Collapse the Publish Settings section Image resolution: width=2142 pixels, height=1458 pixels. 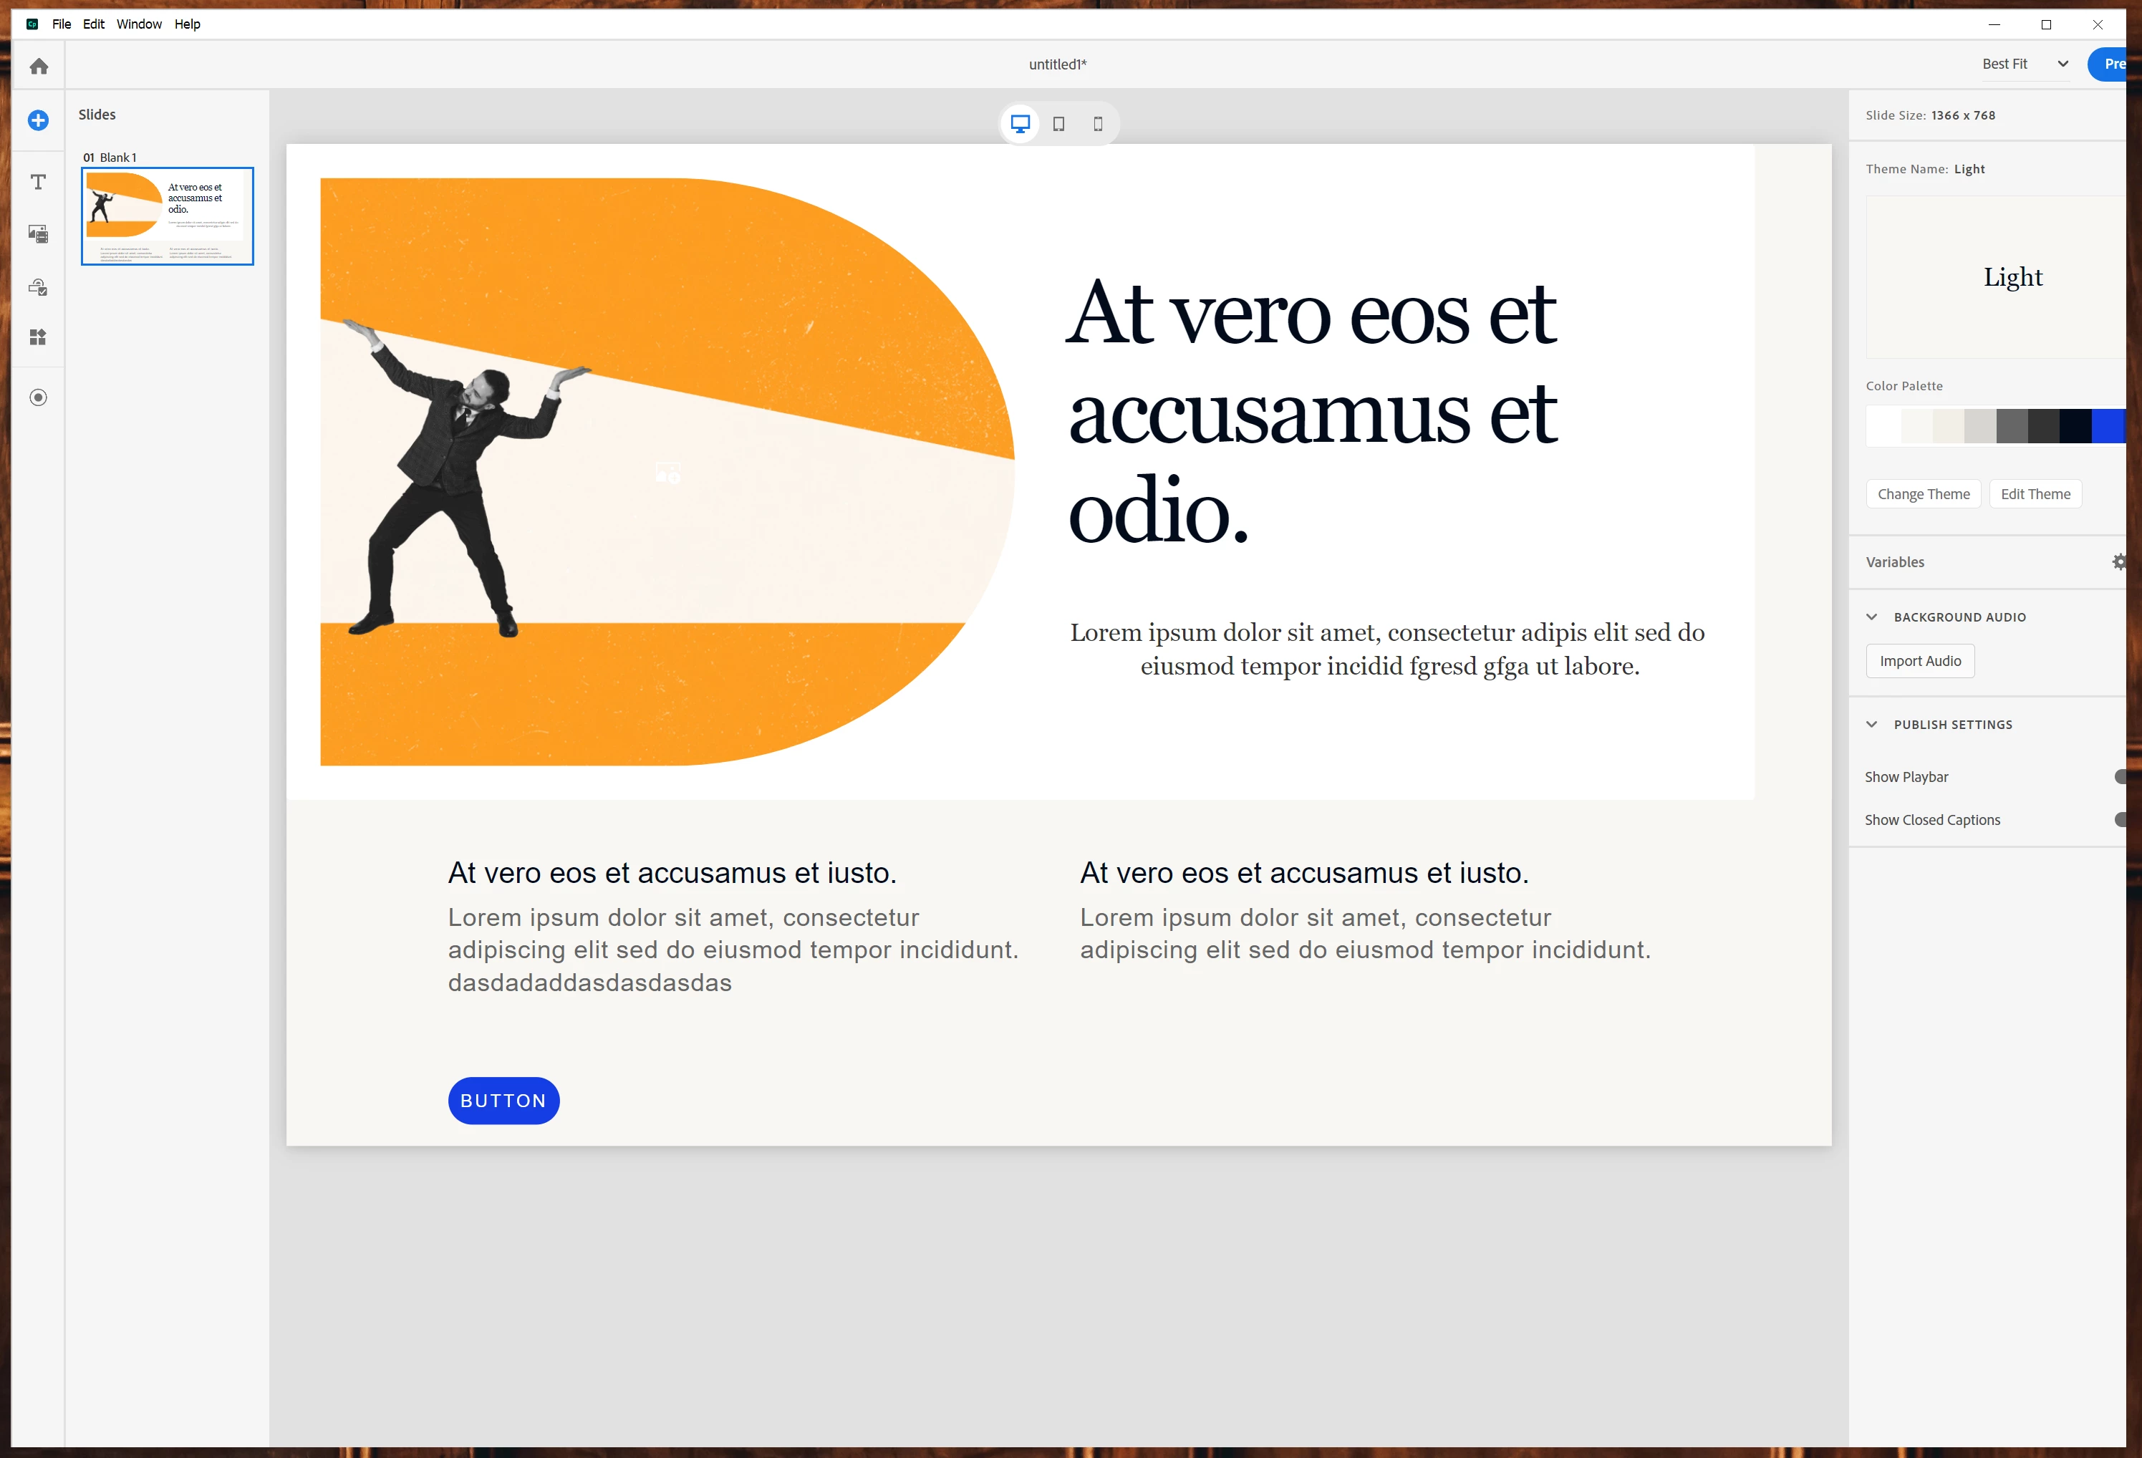point(1872,725)
